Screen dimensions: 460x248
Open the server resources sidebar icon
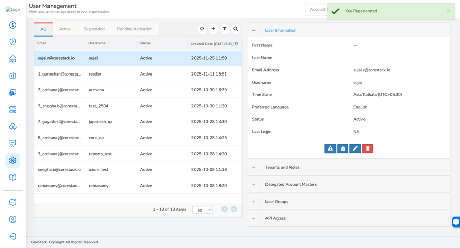tap(13, 110)
